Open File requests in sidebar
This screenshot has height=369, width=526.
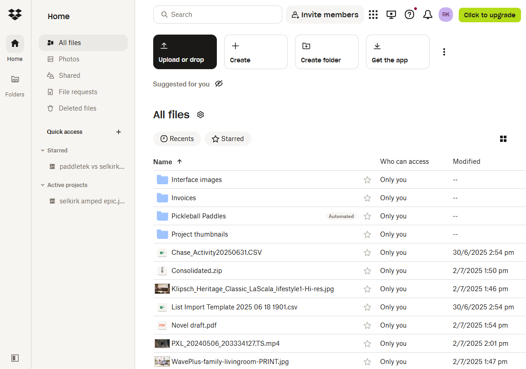tap(83, 92)
